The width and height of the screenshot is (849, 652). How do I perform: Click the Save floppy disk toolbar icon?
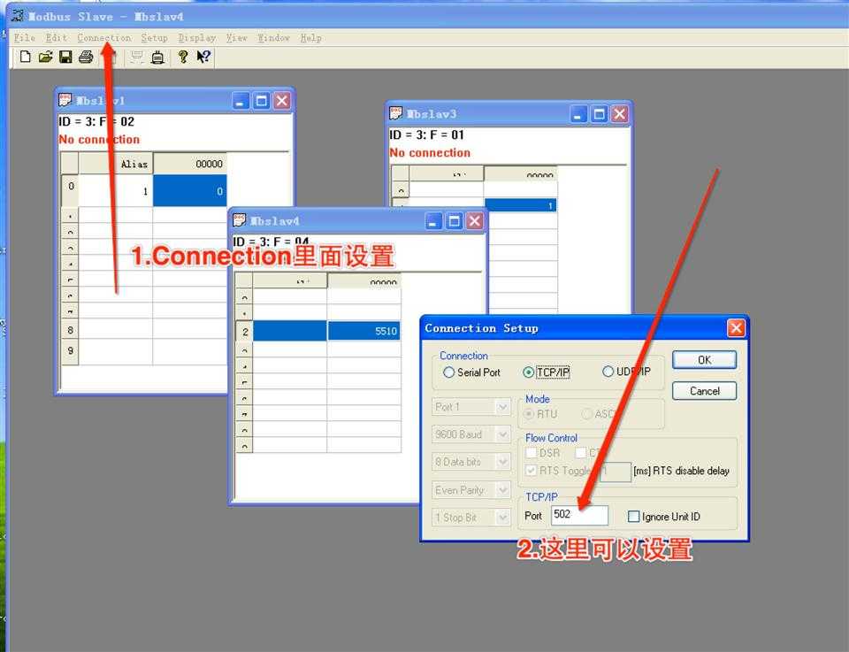coord(65,57)
